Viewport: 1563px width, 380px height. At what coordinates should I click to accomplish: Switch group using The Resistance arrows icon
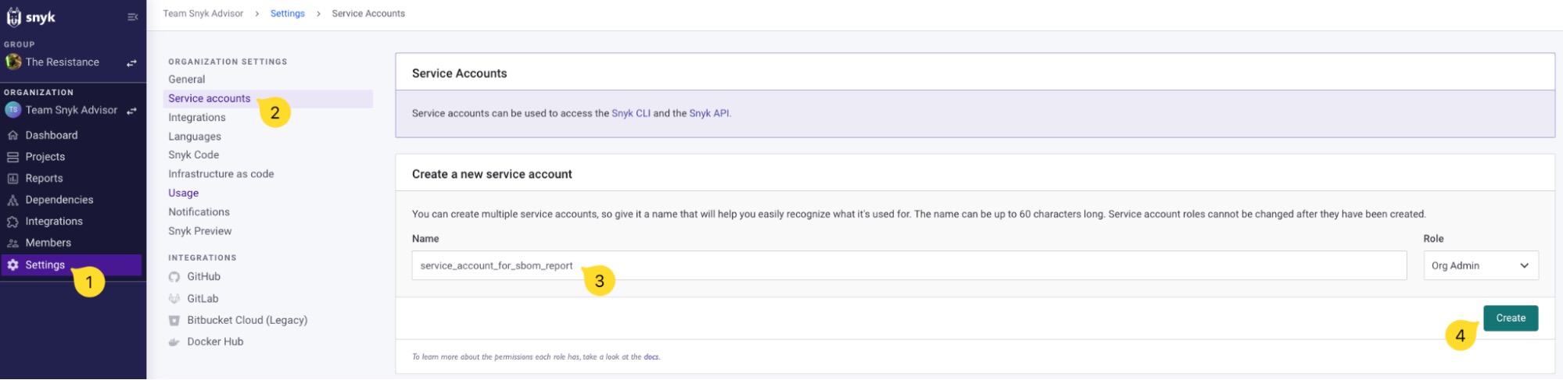131,63
